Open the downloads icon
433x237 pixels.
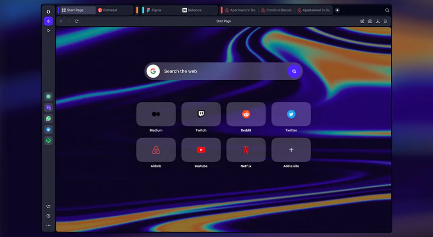pyautogui.click(x=378, y=21)
